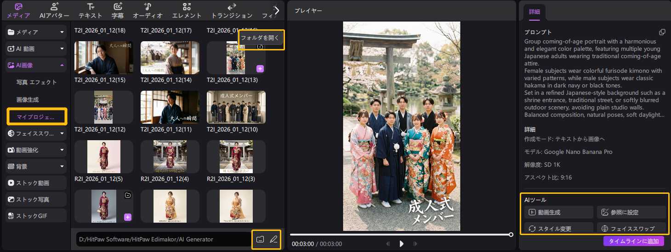Click the purple plus on bottom-row kimono thumbnail

click(x=128, y=217)
